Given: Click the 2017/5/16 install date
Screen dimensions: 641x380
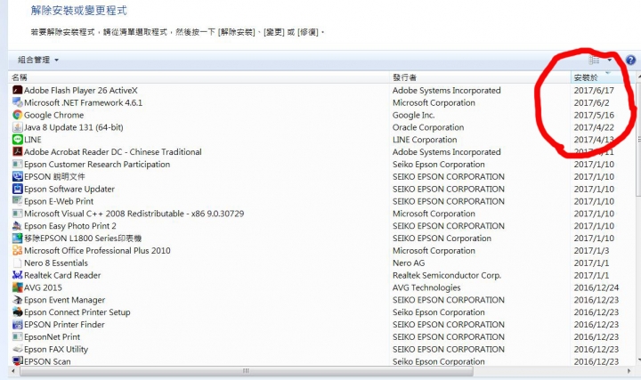Looking at the screenshot, I should 594,115.
